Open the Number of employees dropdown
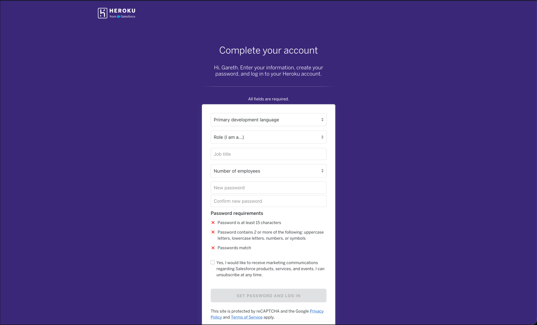The width and height of the screenshot is (537, 325). pyautogui.click(x=268, y=171)
